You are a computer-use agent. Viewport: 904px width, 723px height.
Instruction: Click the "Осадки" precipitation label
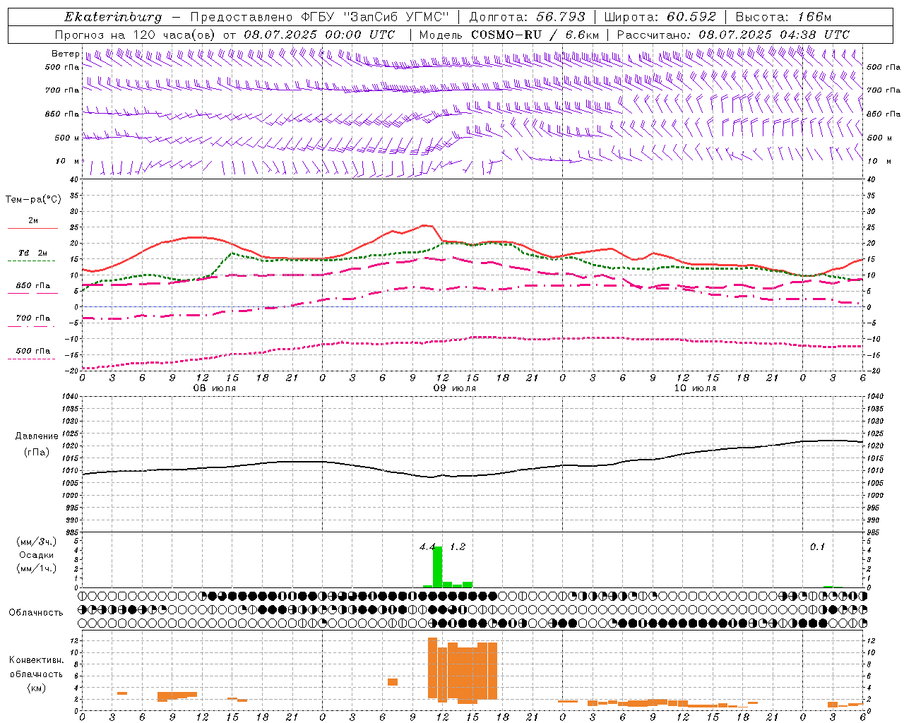tap(37, 555)
